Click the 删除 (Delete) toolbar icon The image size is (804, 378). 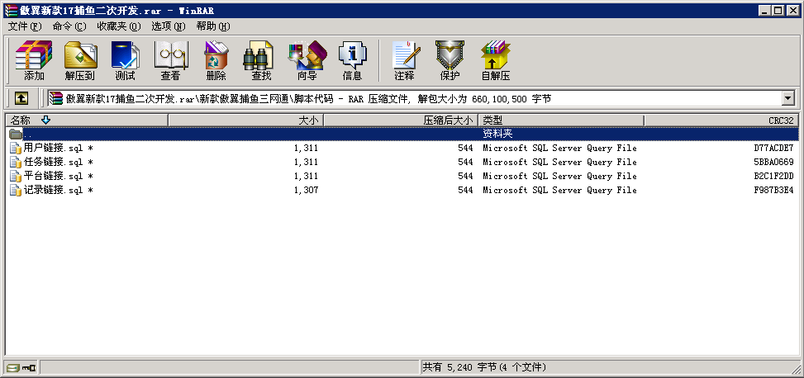click(216, 61)
